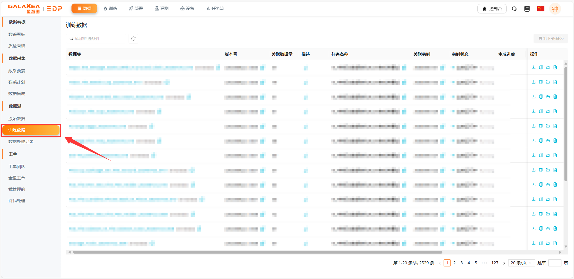
Task: Click the pagination ellipsis to jump pages ahead
Action: tap(484, 263)
